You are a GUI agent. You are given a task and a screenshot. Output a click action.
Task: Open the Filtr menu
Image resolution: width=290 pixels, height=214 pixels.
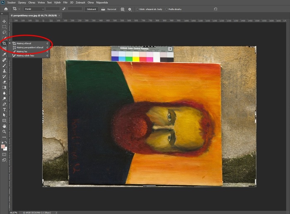point(65,2)
